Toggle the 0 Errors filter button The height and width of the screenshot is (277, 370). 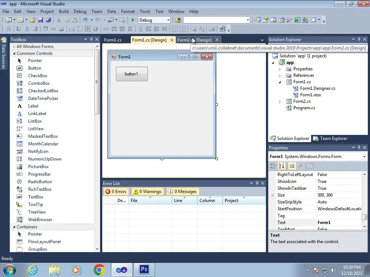tap(116, 192)
